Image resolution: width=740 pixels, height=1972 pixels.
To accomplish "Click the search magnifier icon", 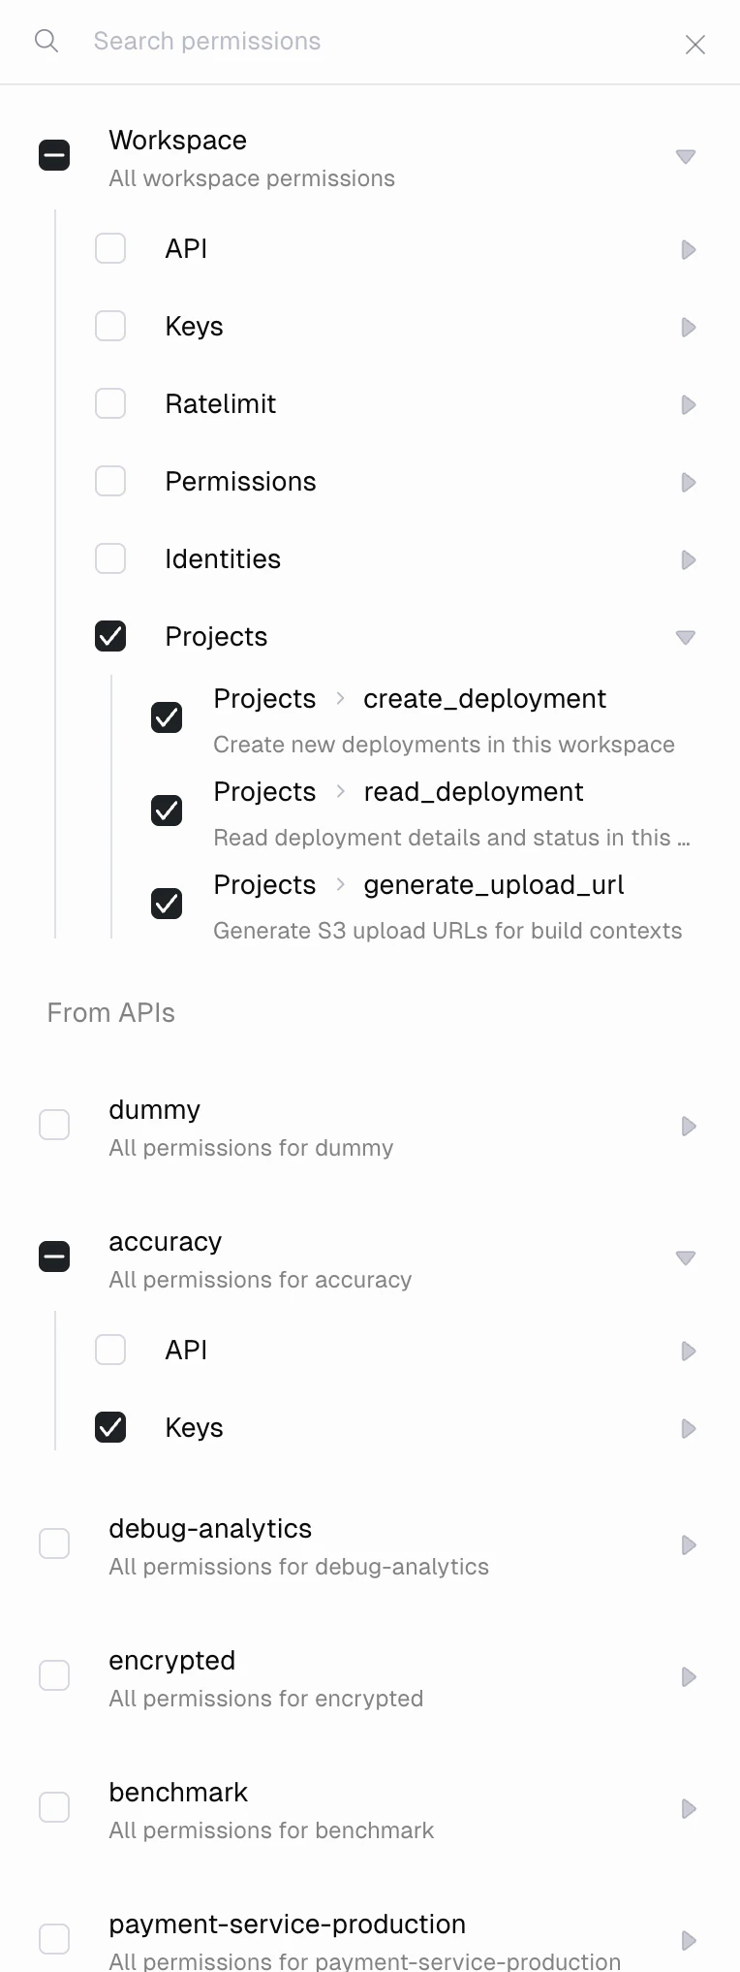I will point(46,41).
